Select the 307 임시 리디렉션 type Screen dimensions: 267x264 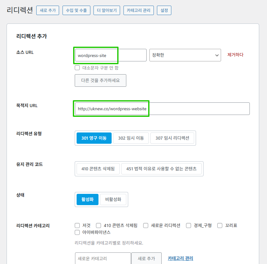point(172,138)
